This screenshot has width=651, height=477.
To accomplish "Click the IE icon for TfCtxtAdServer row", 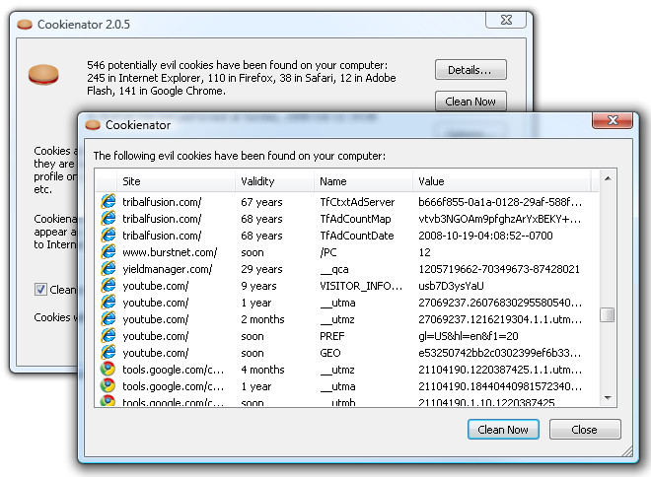I will pos(108,202).
